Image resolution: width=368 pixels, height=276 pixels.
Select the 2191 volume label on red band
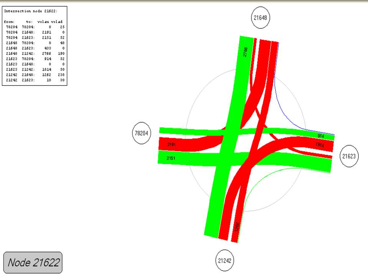pos(171,145)
